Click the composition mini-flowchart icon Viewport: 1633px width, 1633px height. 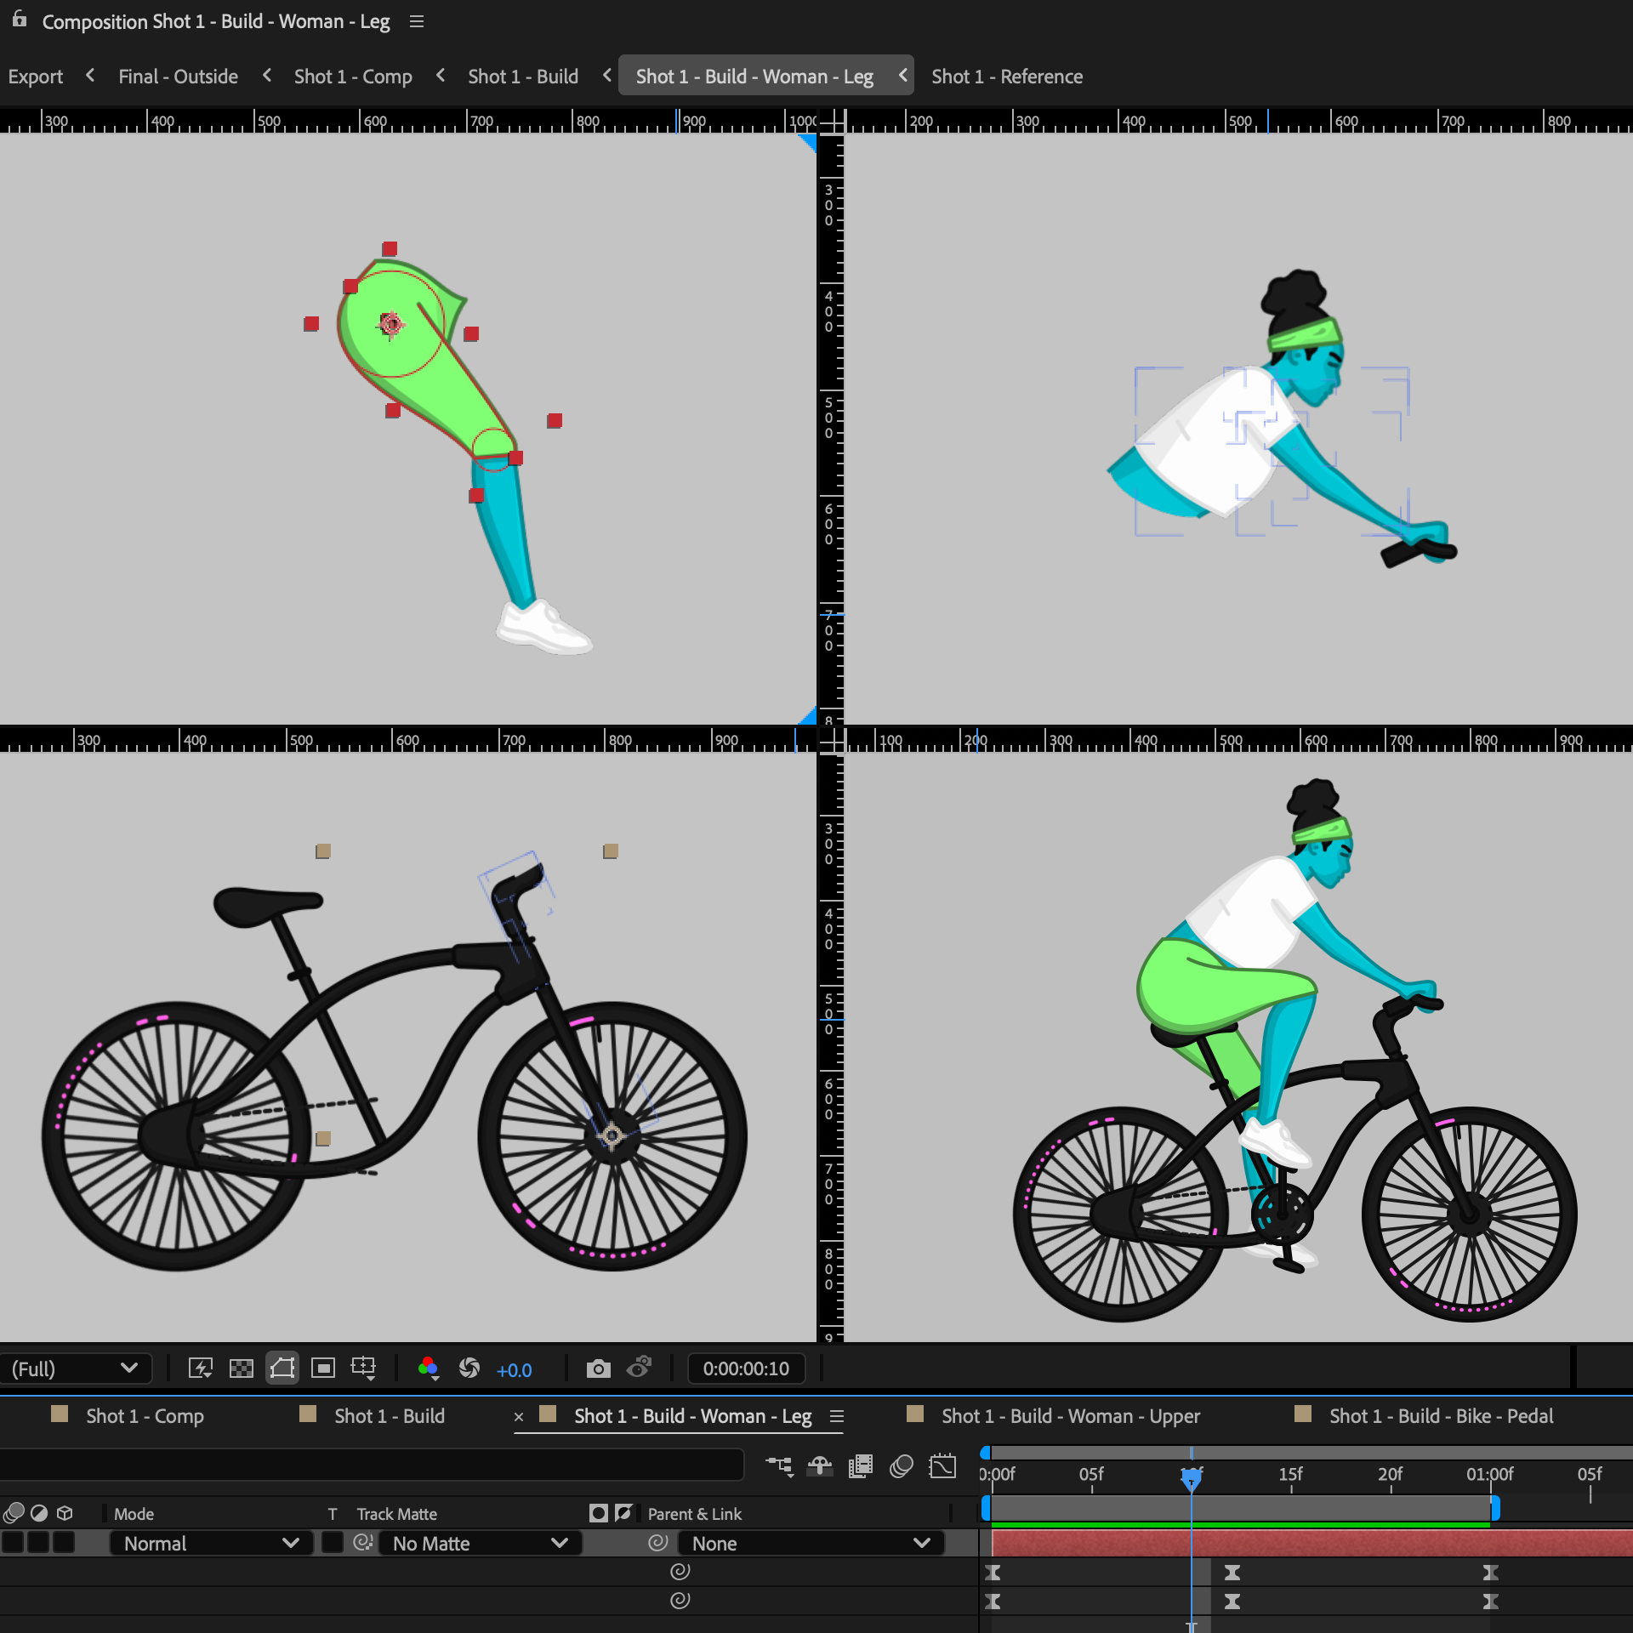tap(779, 1466)
